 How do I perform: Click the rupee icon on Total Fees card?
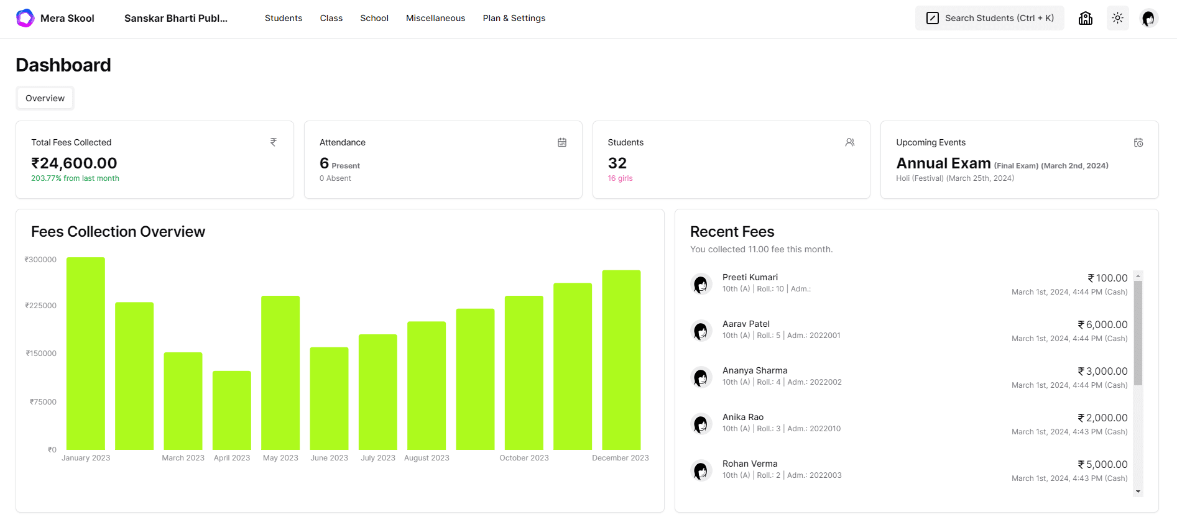coord(273,142)
